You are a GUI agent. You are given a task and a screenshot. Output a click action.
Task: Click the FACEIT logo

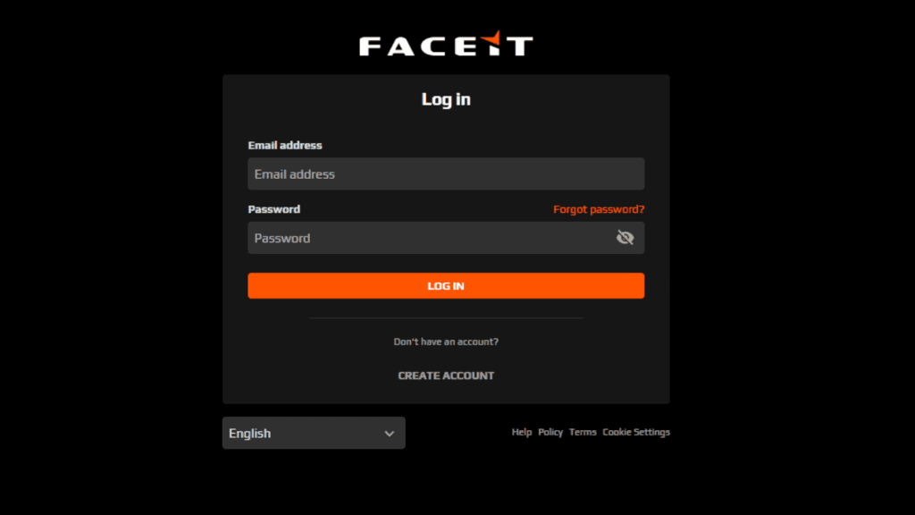(446, 44)
